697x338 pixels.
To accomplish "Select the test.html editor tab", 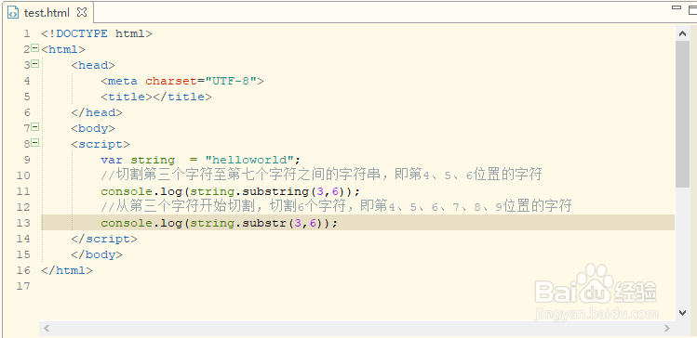I will tap(47, 13).
